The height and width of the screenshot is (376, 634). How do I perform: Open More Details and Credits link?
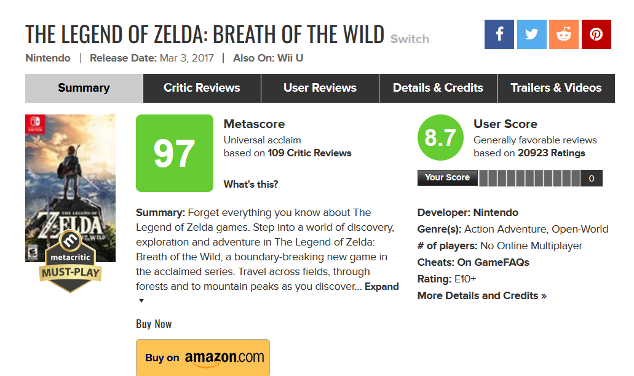click(482, 295)
